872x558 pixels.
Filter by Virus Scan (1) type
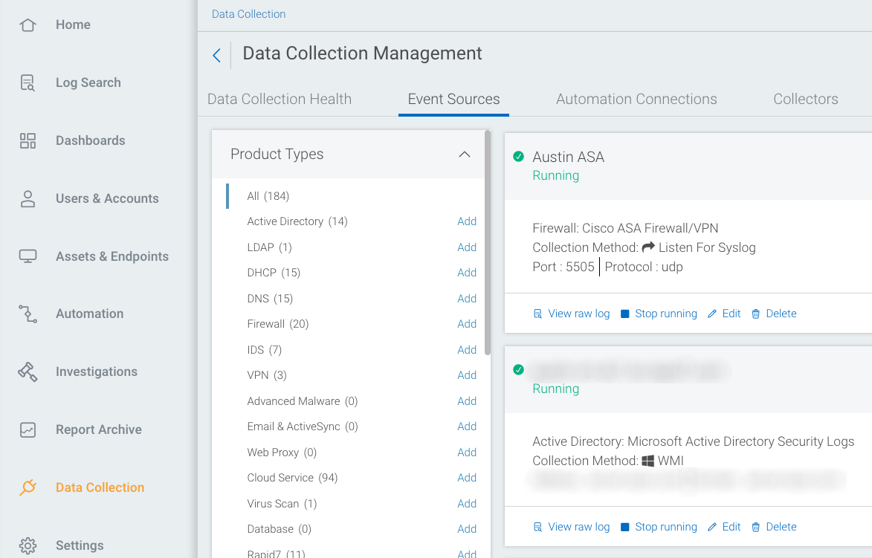tap(282, 504)
